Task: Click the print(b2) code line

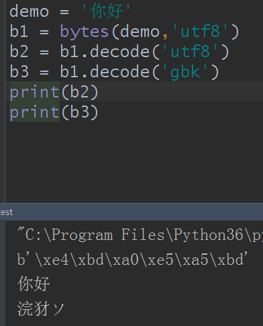Action: pos(54,92)
